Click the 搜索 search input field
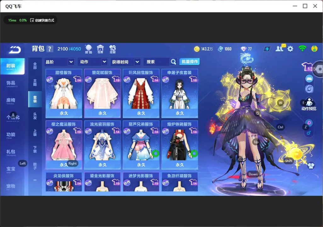The image size is (323, 227). click(157, 62)
